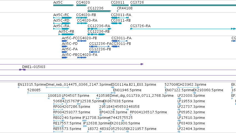Click EST EK293060.5prime

click(194, 93)
